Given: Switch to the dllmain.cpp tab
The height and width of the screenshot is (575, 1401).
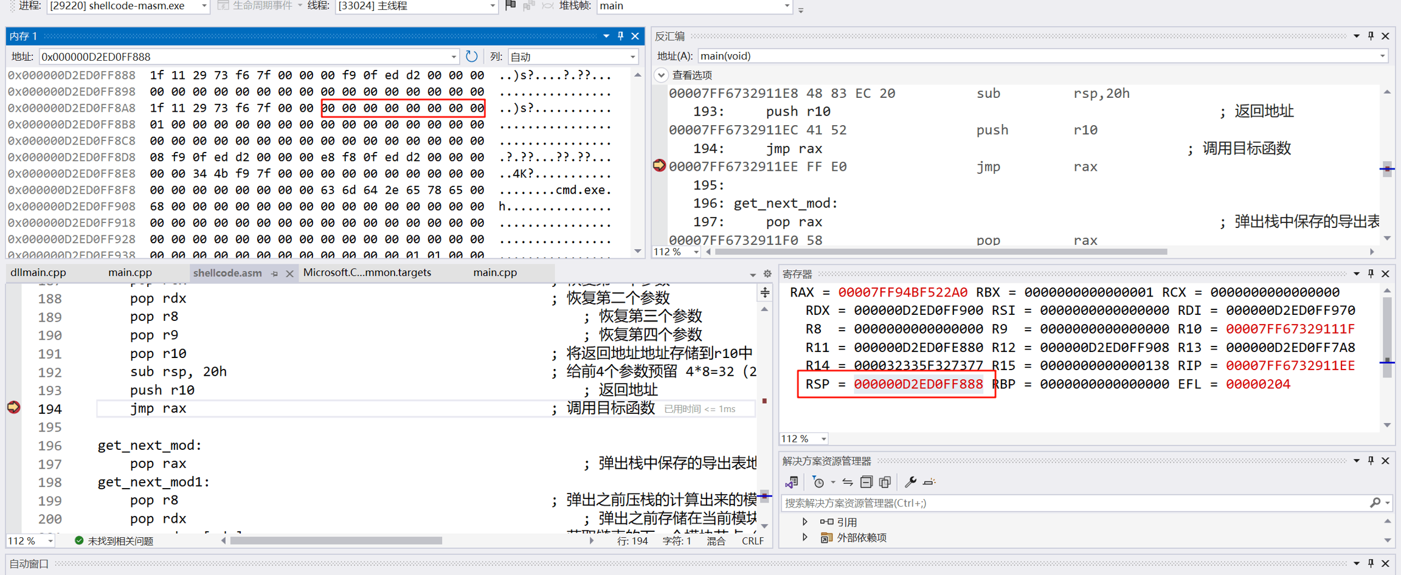Looking at the screenshot, I should pos(38,273).
